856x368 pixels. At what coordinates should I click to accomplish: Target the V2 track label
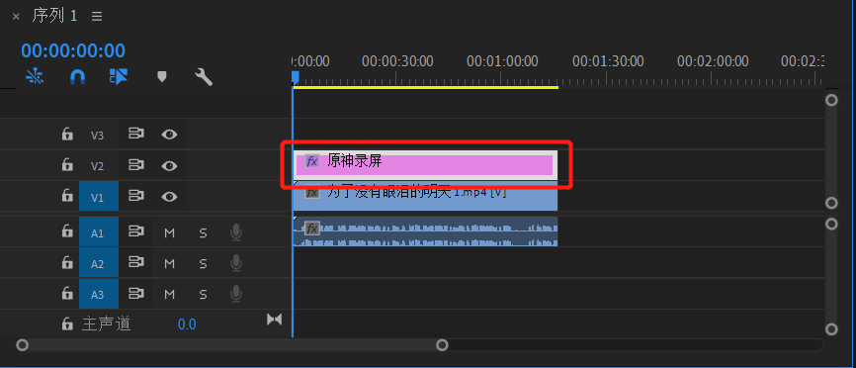[x=97, y=166]
